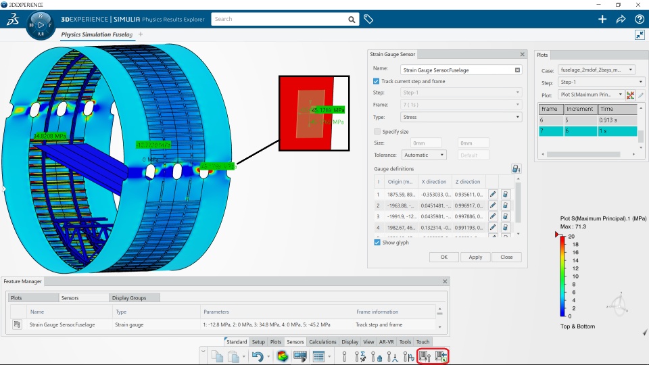Toggle the Specify size checkbox
Image resolution: width=649 pixels, height=365 pixels.
pyautogui.click(x=377, y=132)
